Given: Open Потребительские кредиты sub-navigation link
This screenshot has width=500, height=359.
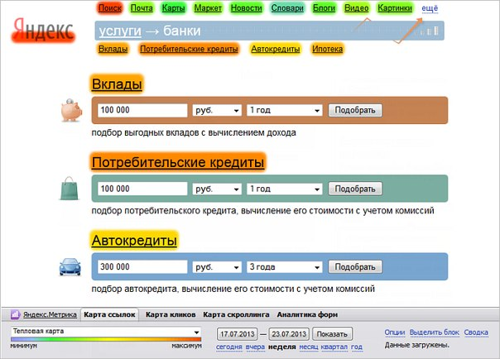Looking at the screenshot, I should click(x=189, y=49).
